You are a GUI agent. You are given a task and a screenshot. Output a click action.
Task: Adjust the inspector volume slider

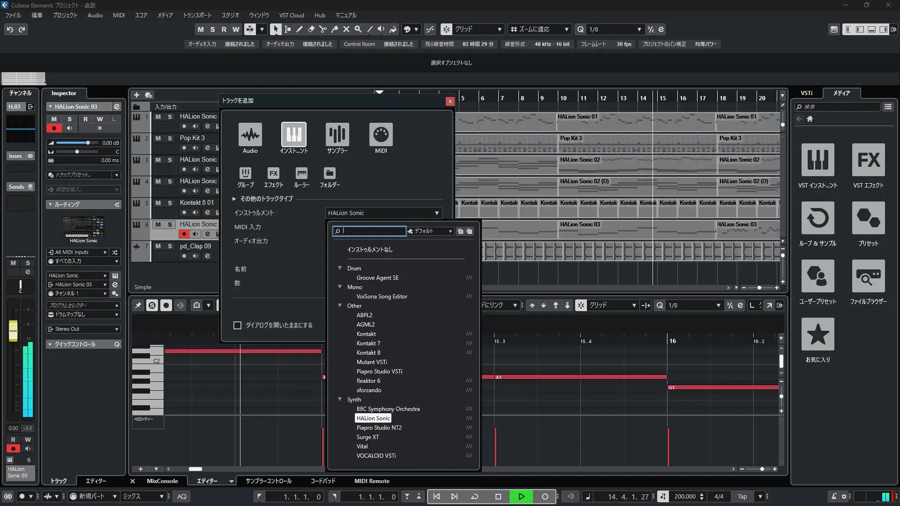pyautogui.click(x=88, y=143)
